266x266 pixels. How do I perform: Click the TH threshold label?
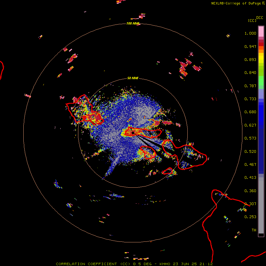pyautogui.click(x=254, y=230)
